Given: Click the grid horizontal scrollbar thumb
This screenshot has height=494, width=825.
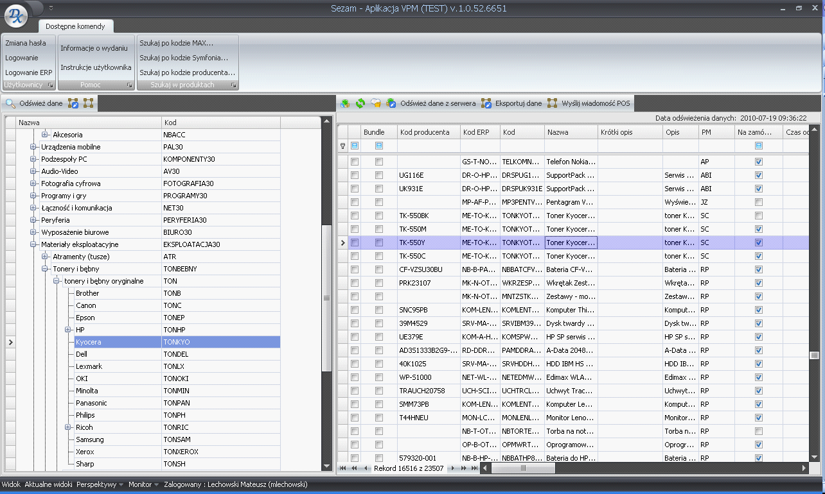Looking at the screenshot, I should pos(524,468).
